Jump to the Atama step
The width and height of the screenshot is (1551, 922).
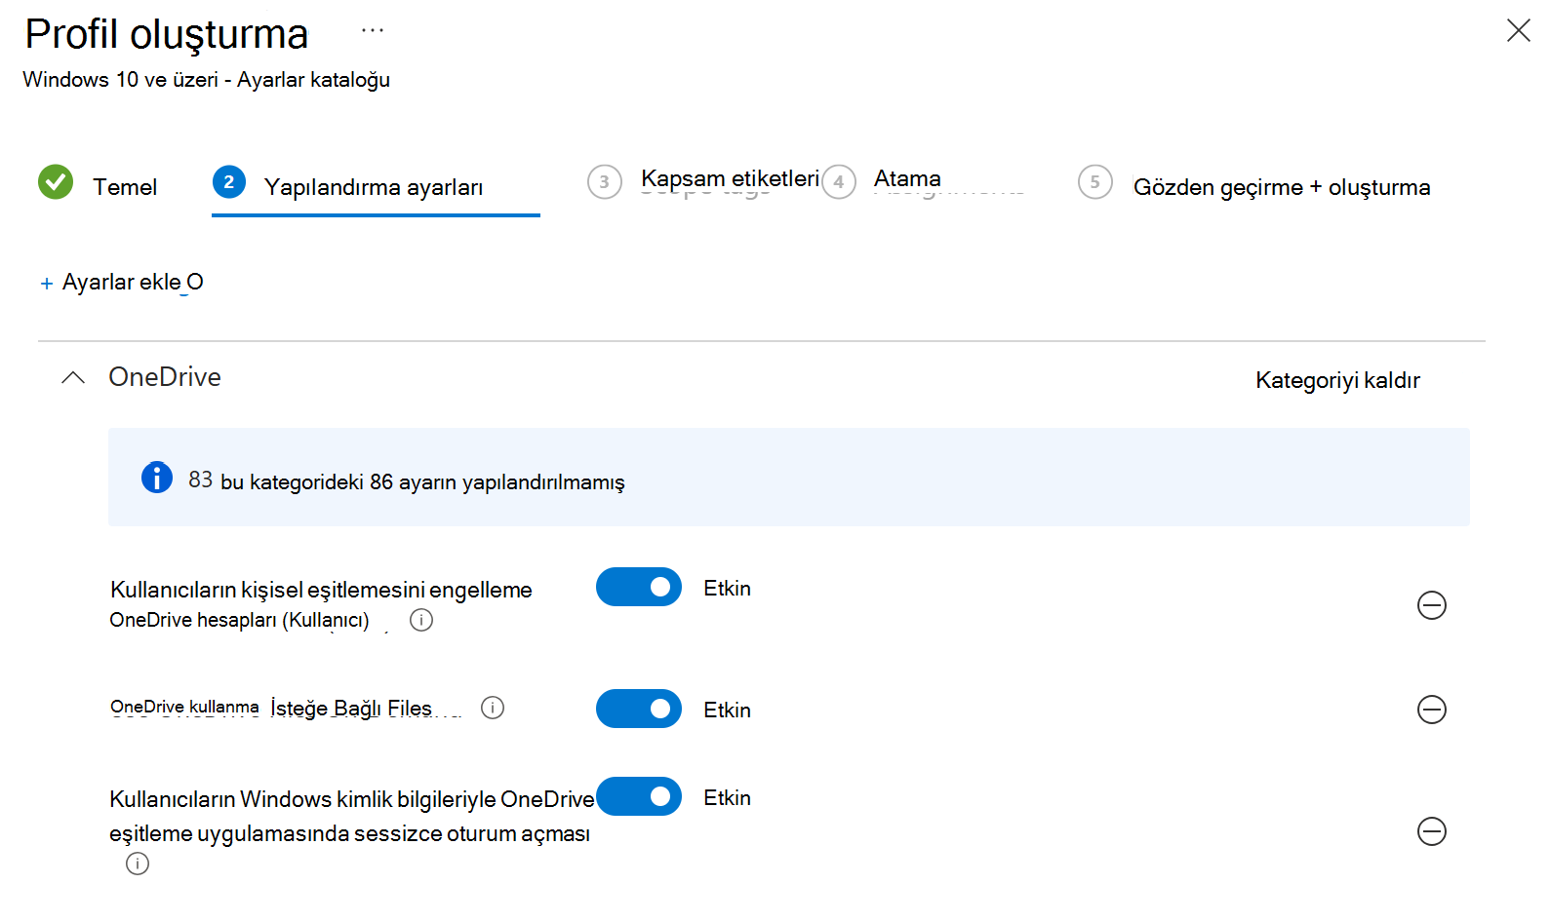point(907,178)
